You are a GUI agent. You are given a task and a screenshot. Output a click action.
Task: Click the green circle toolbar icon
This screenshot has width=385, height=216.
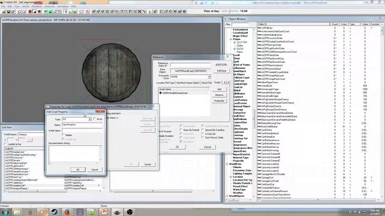coord(46,11)
